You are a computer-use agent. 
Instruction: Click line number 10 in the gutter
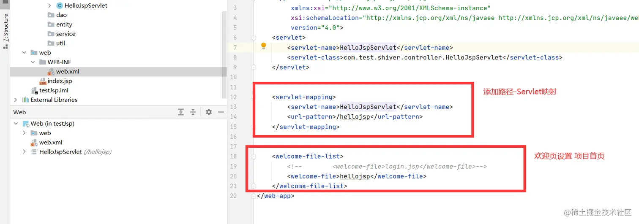pos(233,77)
